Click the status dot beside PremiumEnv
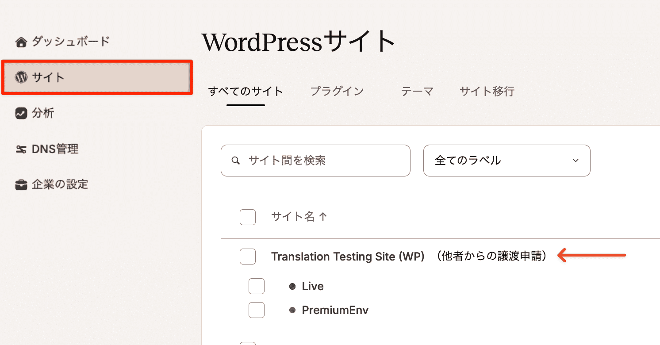This screenshot has height=345, width=660. click(x=292, y=310)
